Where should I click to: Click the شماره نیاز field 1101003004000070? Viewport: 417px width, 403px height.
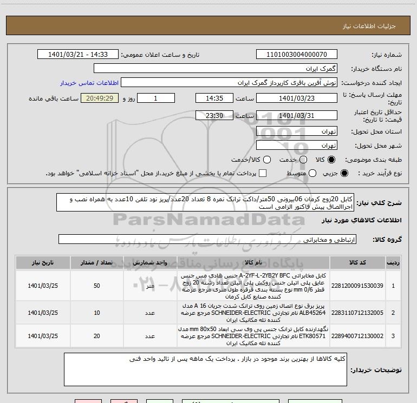coord(297,55)
